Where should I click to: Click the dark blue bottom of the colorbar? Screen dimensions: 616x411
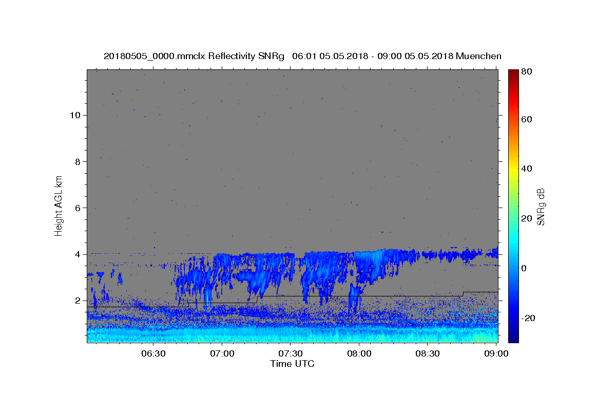(x=513, y=338)
